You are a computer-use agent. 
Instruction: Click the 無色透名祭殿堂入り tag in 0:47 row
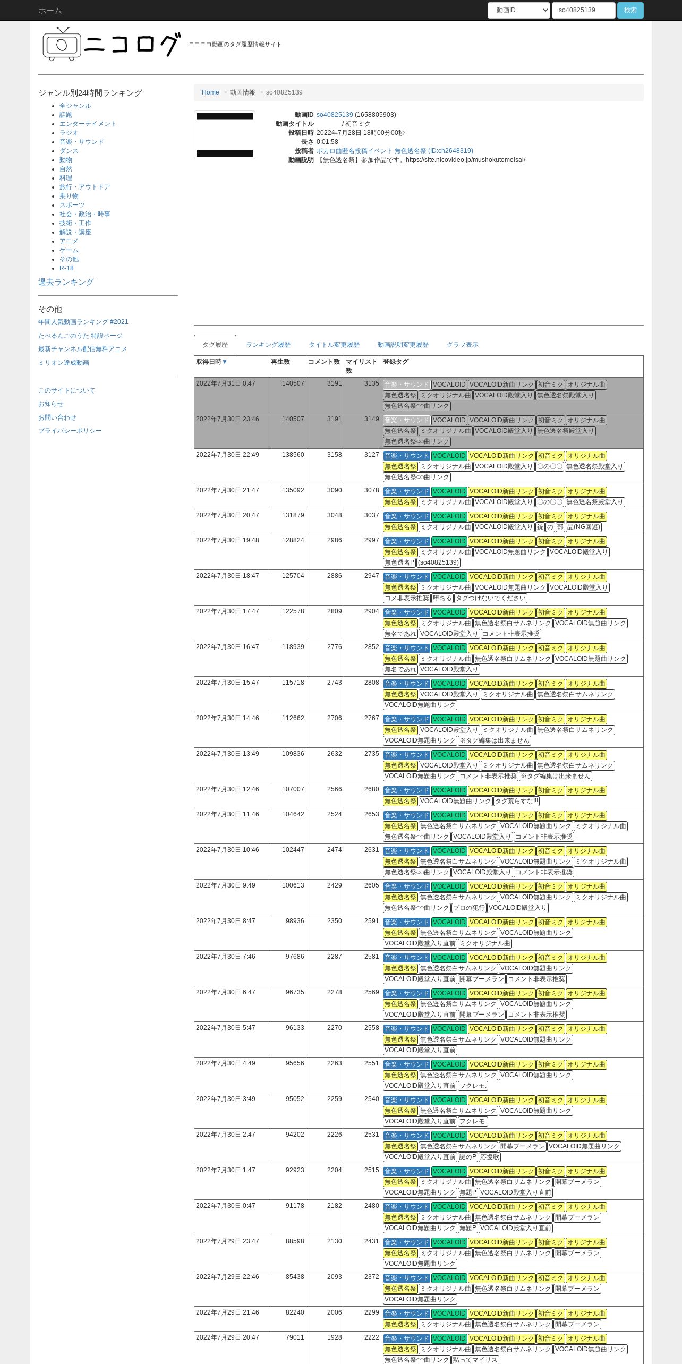click(565, 395)
